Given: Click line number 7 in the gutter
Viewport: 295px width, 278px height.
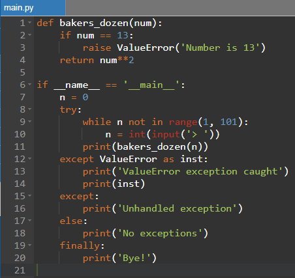Looking at the screenshot, I should click(23, 97).
